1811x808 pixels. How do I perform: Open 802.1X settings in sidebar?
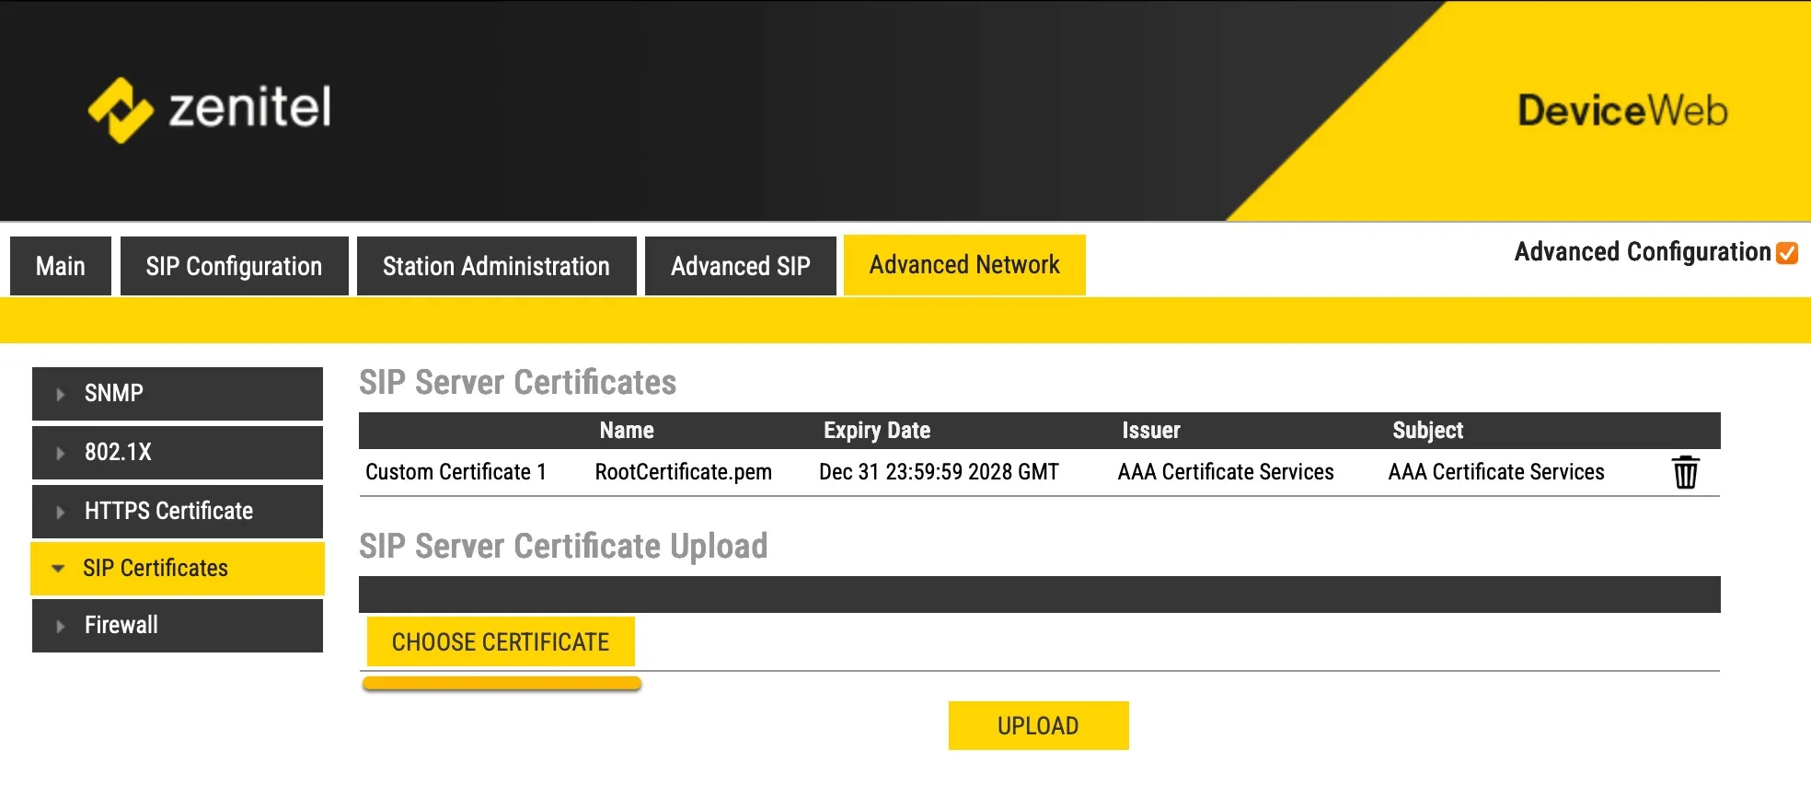coord(178,453)
